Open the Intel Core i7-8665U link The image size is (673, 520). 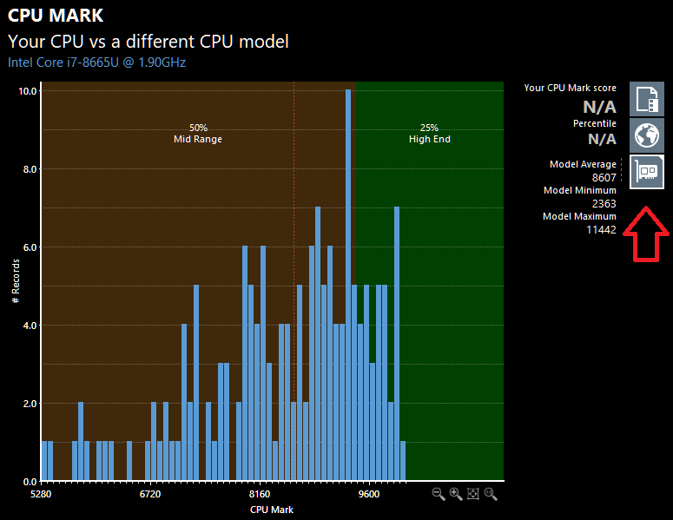(97, 63)
